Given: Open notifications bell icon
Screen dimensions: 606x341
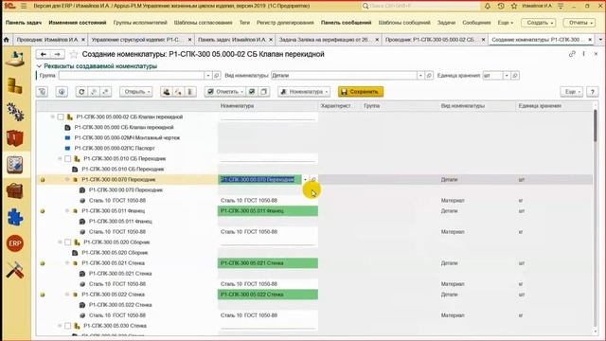Looking at the screenshot, I should click(488, 6).
